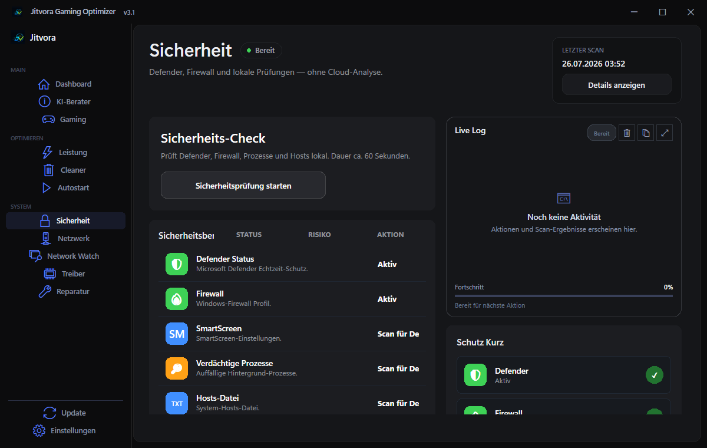The width and height of the screenshot is (707, 448).
Task: Open the Network Watch page
Action: (x=65, y=256)
